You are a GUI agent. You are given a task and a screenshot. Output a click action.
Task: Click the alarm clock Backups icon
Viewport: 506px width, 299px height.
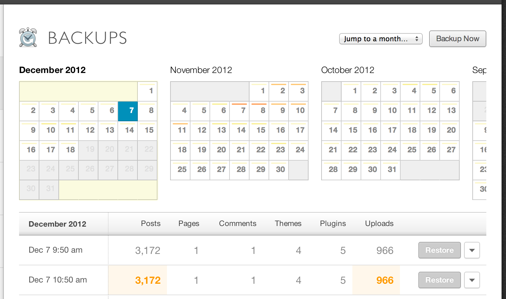(28, 37)
